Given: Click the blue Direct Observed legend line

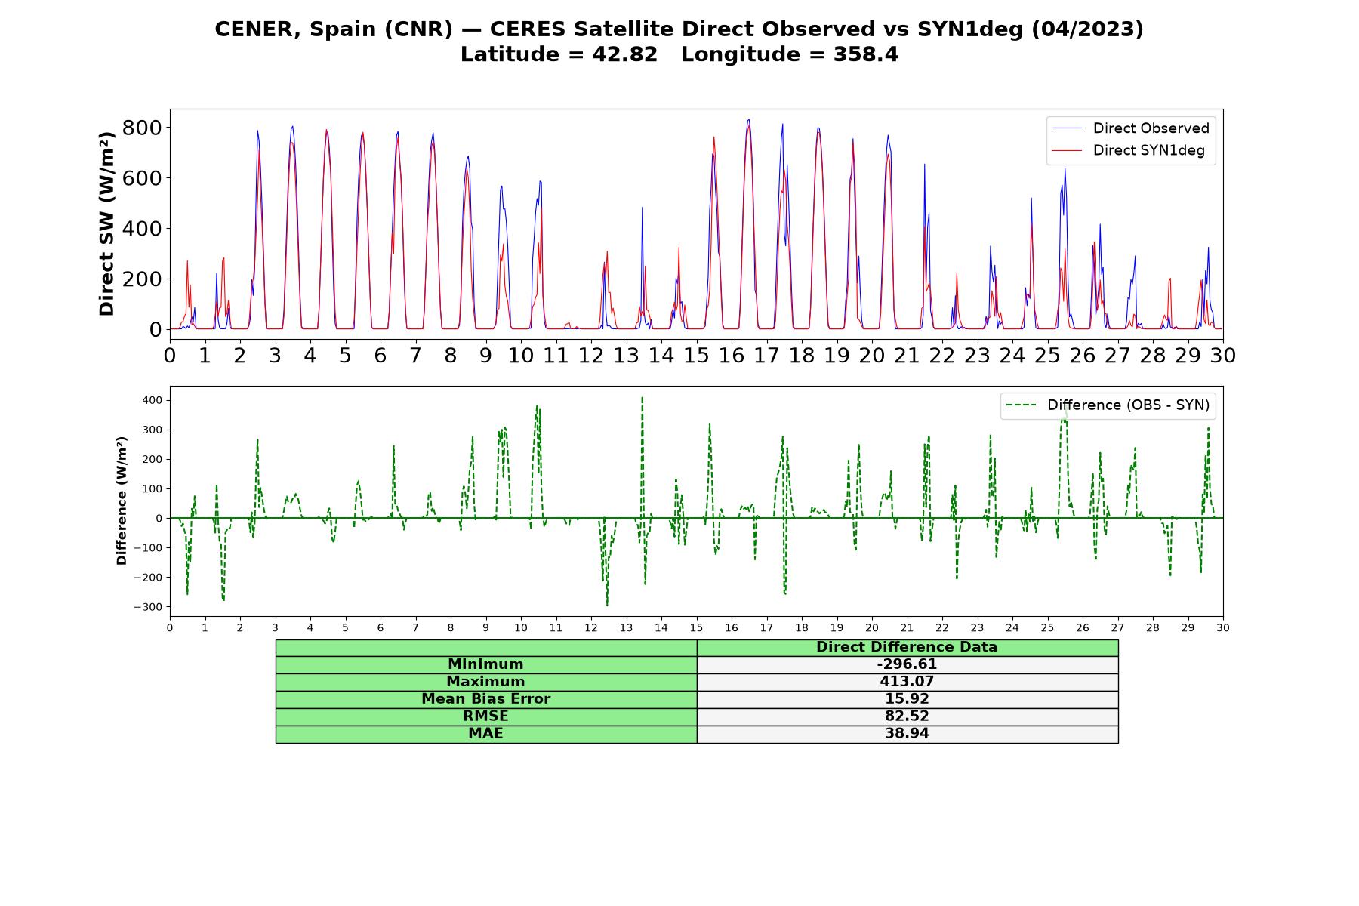Looking at the screenshot, I should [x=1067, y=128].
